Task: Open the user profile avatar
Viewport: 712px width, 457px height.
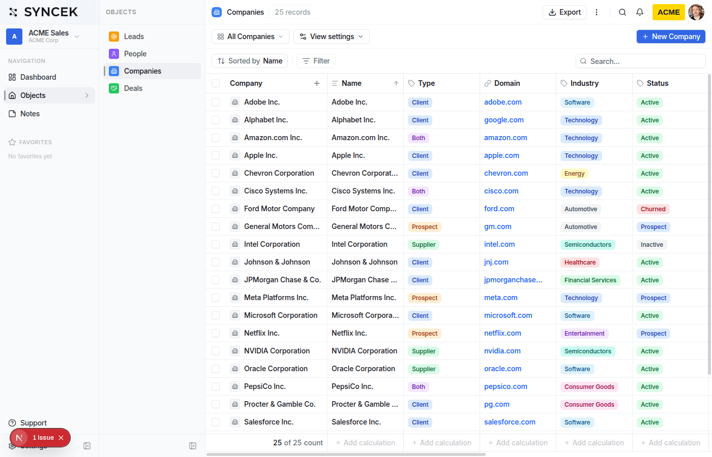Action: tap(696, 12)
